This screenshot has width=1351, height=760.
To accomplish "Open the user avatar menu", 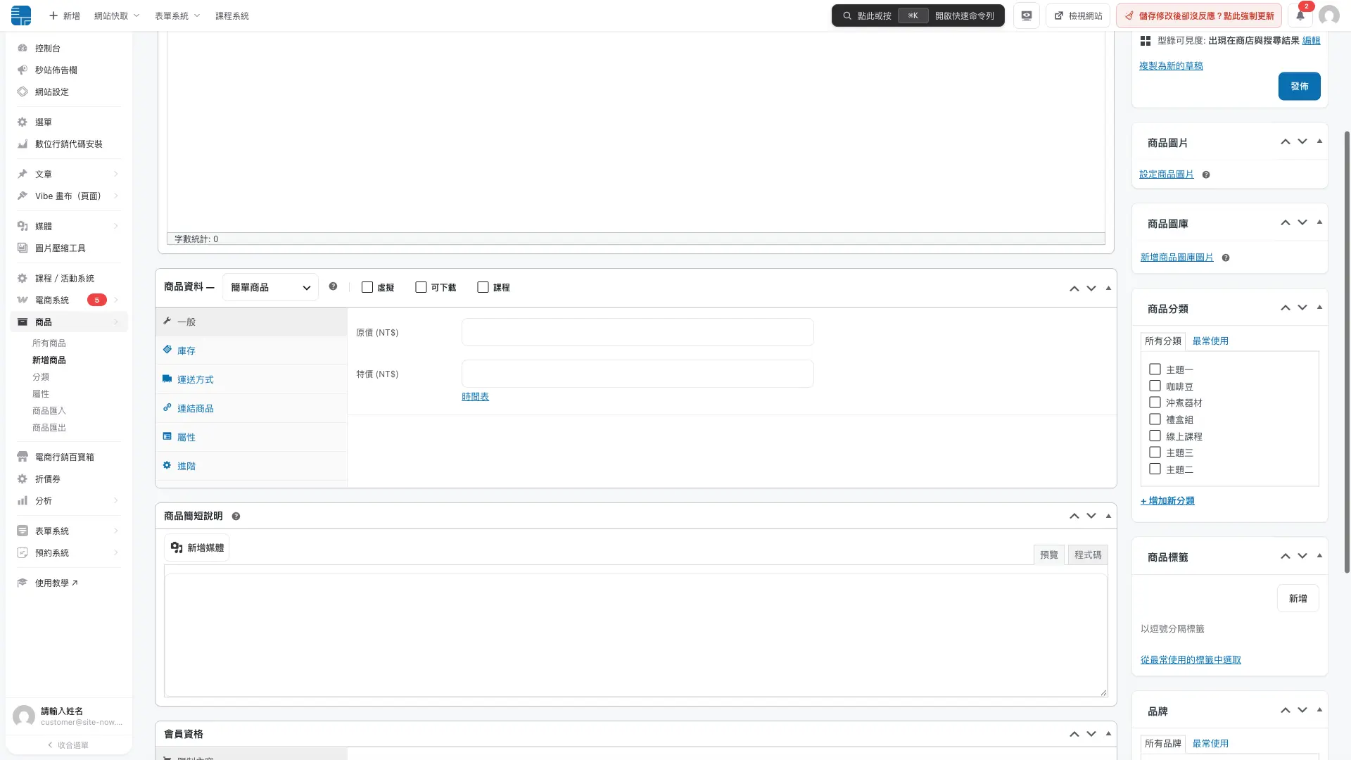I will pyautogui.click(x=1328, y=15).
